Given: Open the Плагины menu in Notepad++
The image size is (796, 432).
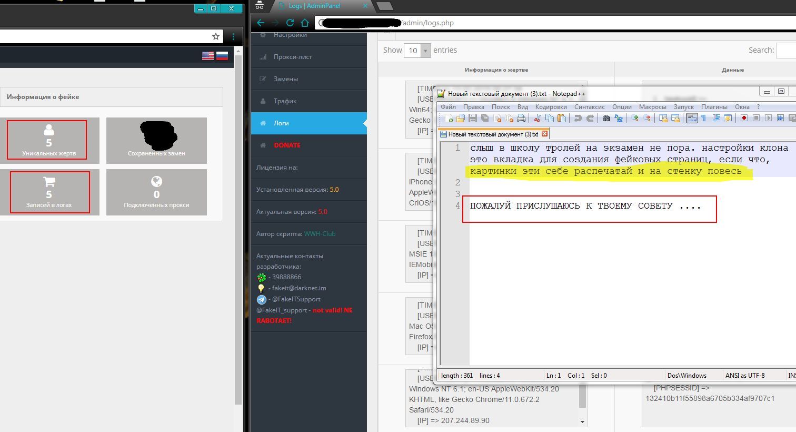Looking at the screenshot, I should tap(714, 107).
